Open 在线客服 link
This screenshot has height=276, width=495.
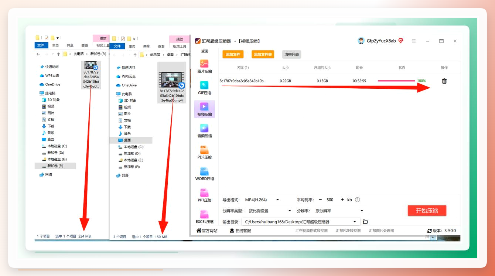240,231
